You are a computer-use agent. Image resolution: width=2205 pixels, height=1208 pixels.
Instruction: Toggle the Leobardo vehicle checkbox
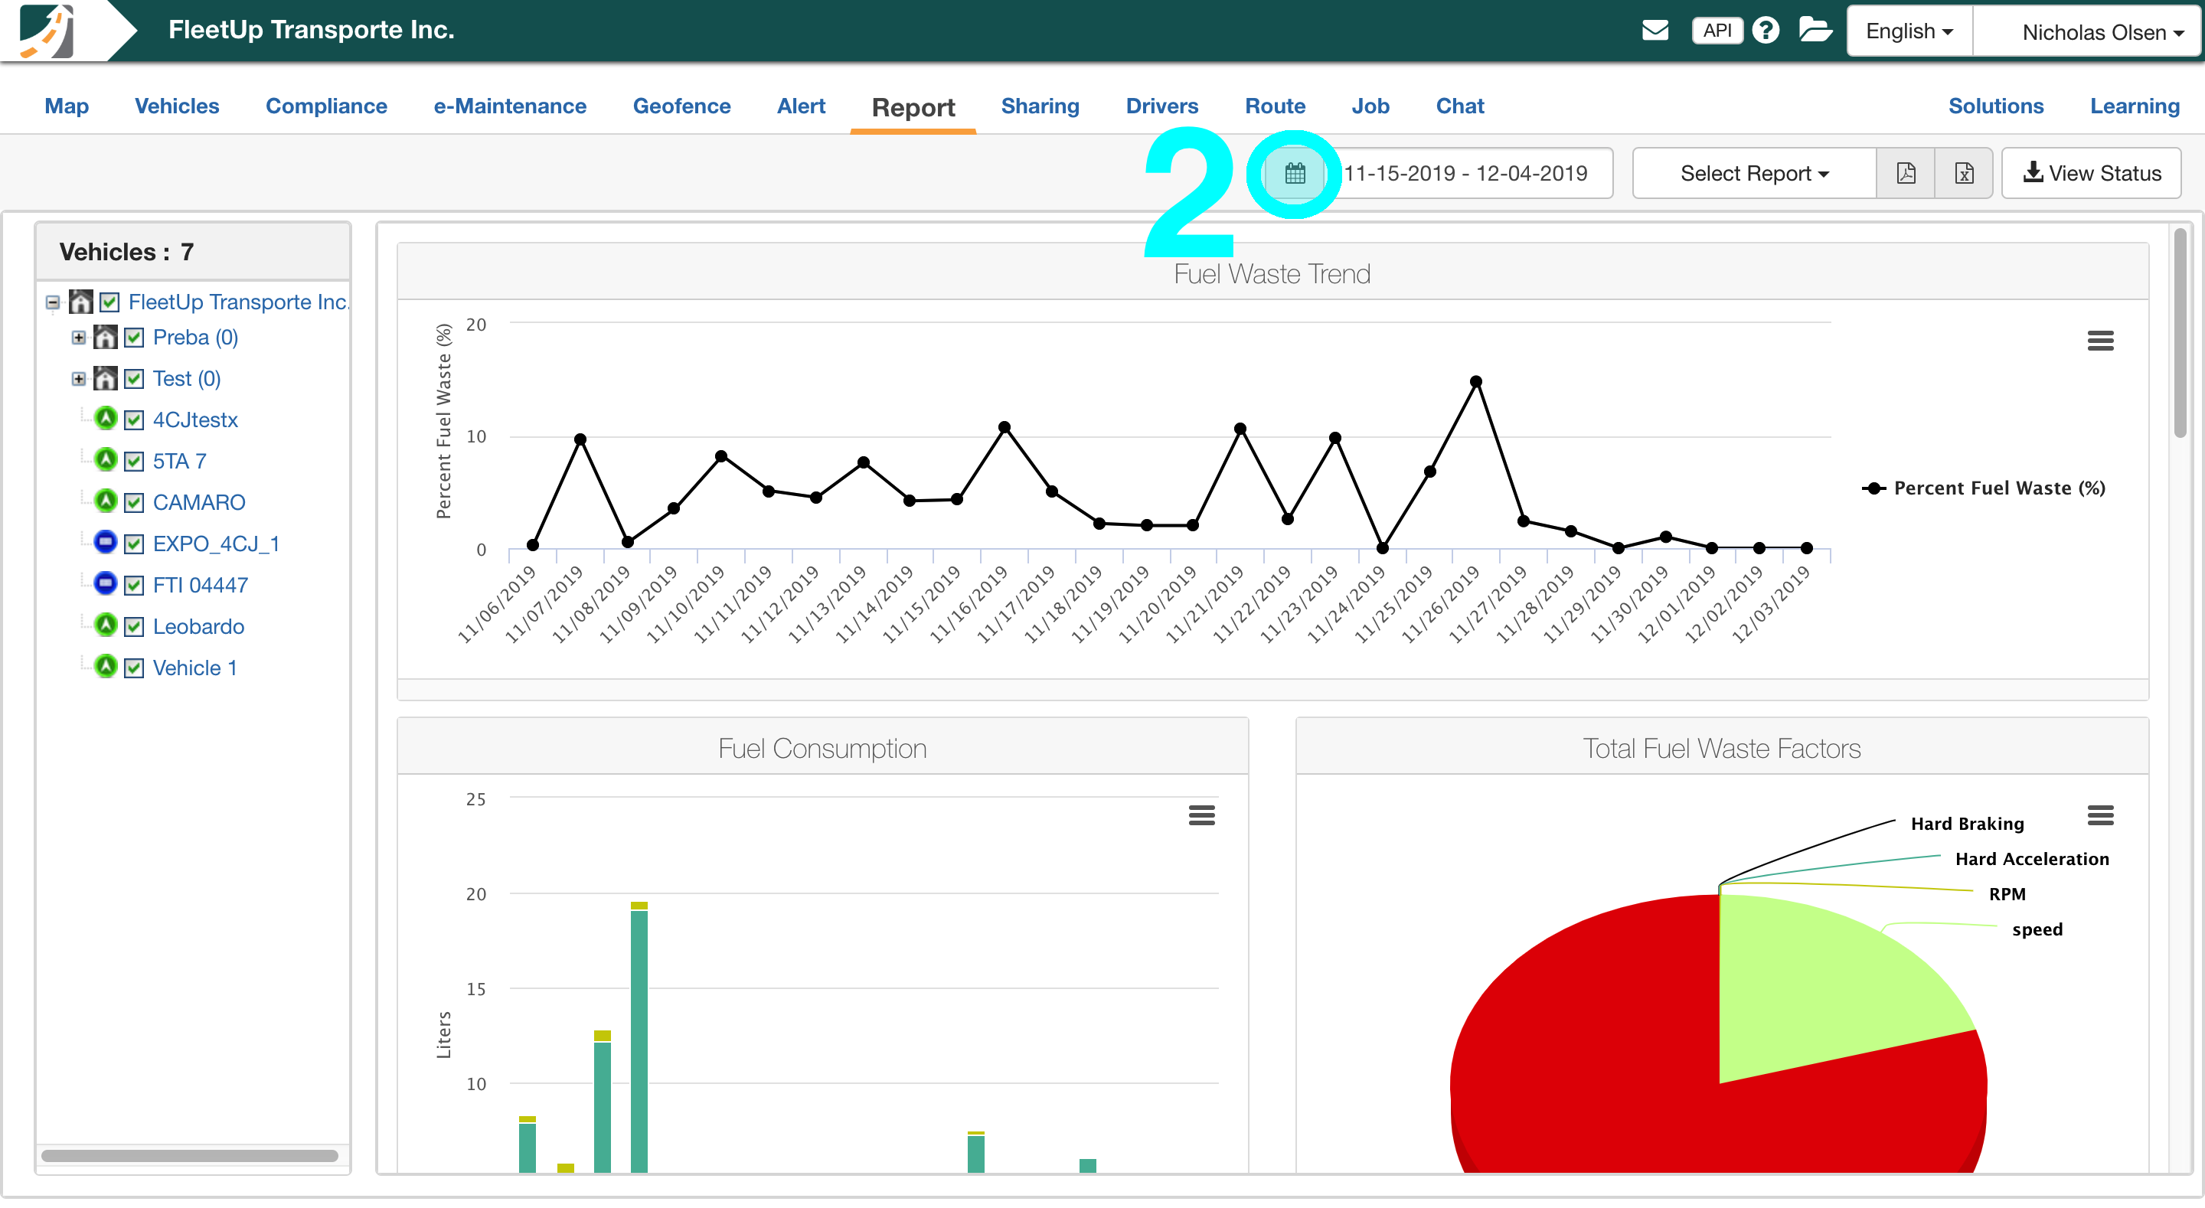tap(135, 627)
